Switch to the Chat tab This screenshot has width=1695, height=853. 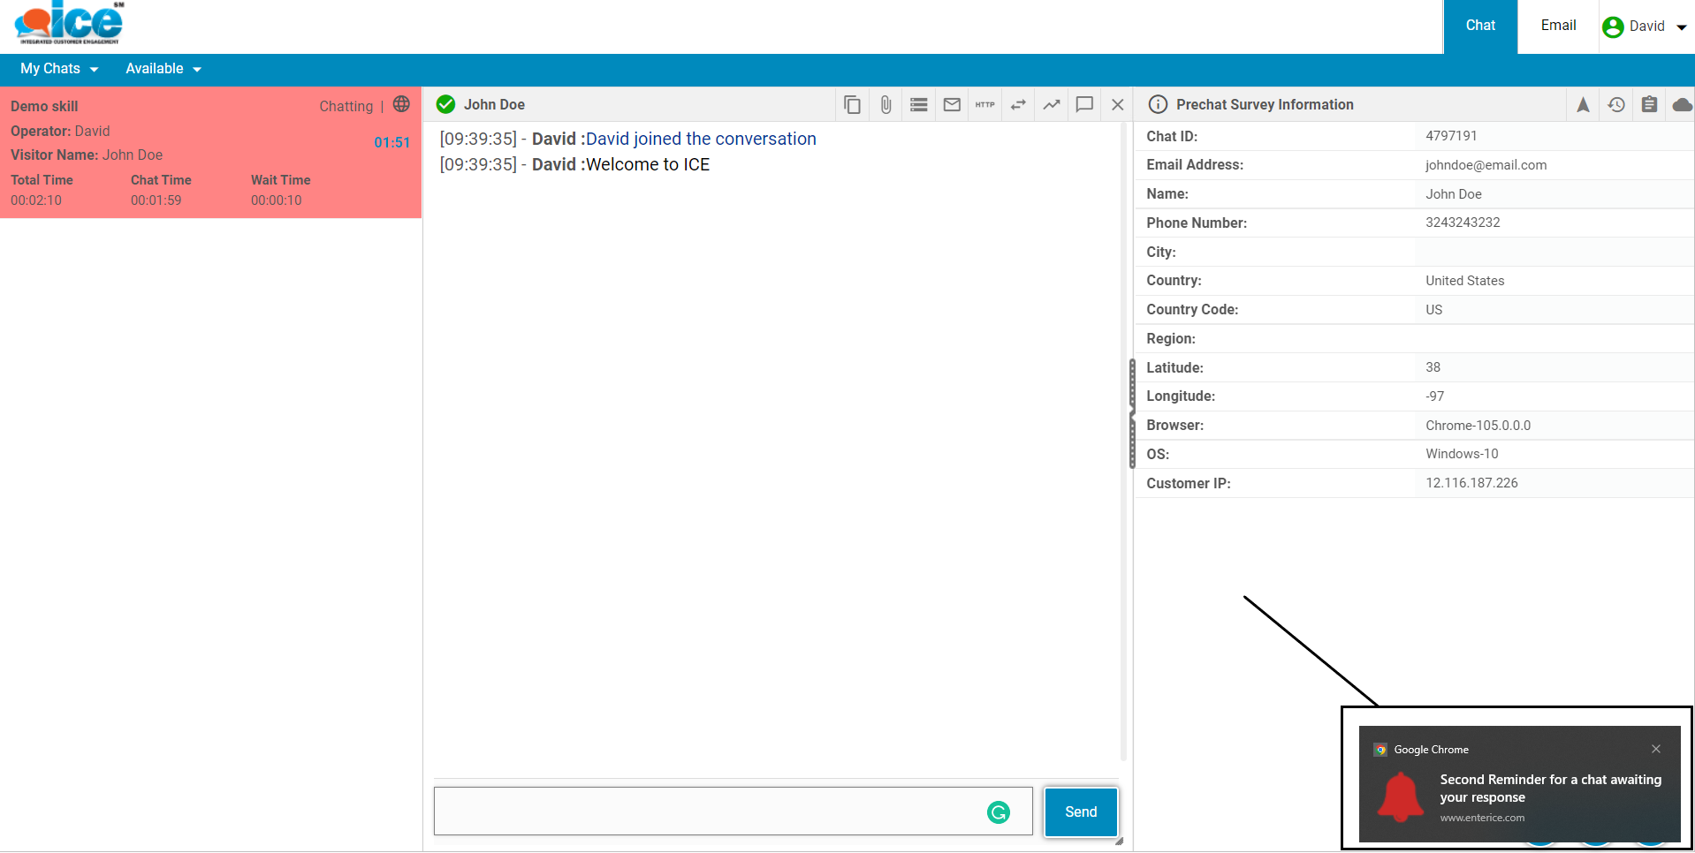pos(1480,26)
